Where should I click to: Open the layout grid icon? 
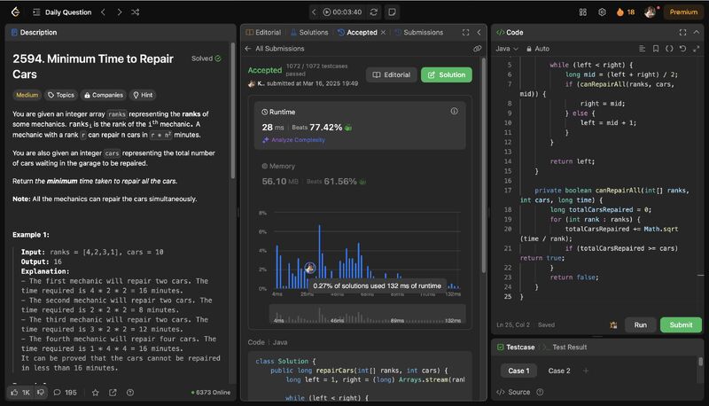(582, 12)
